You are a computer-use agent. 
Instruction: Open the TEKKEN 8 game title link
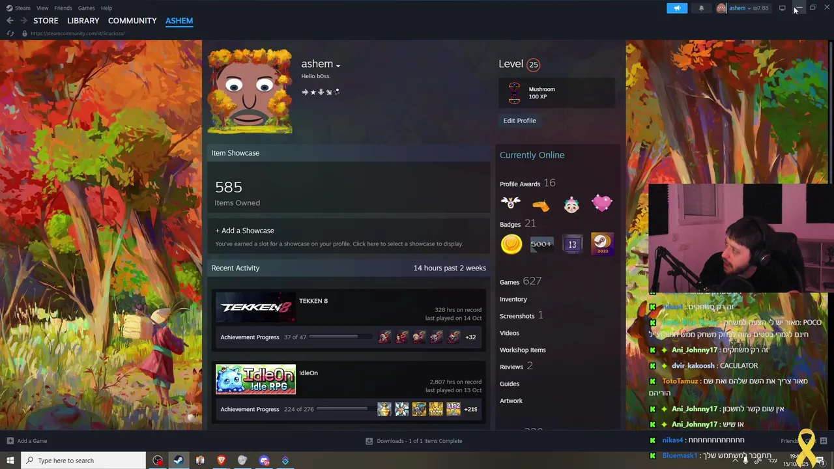[313, 301]
